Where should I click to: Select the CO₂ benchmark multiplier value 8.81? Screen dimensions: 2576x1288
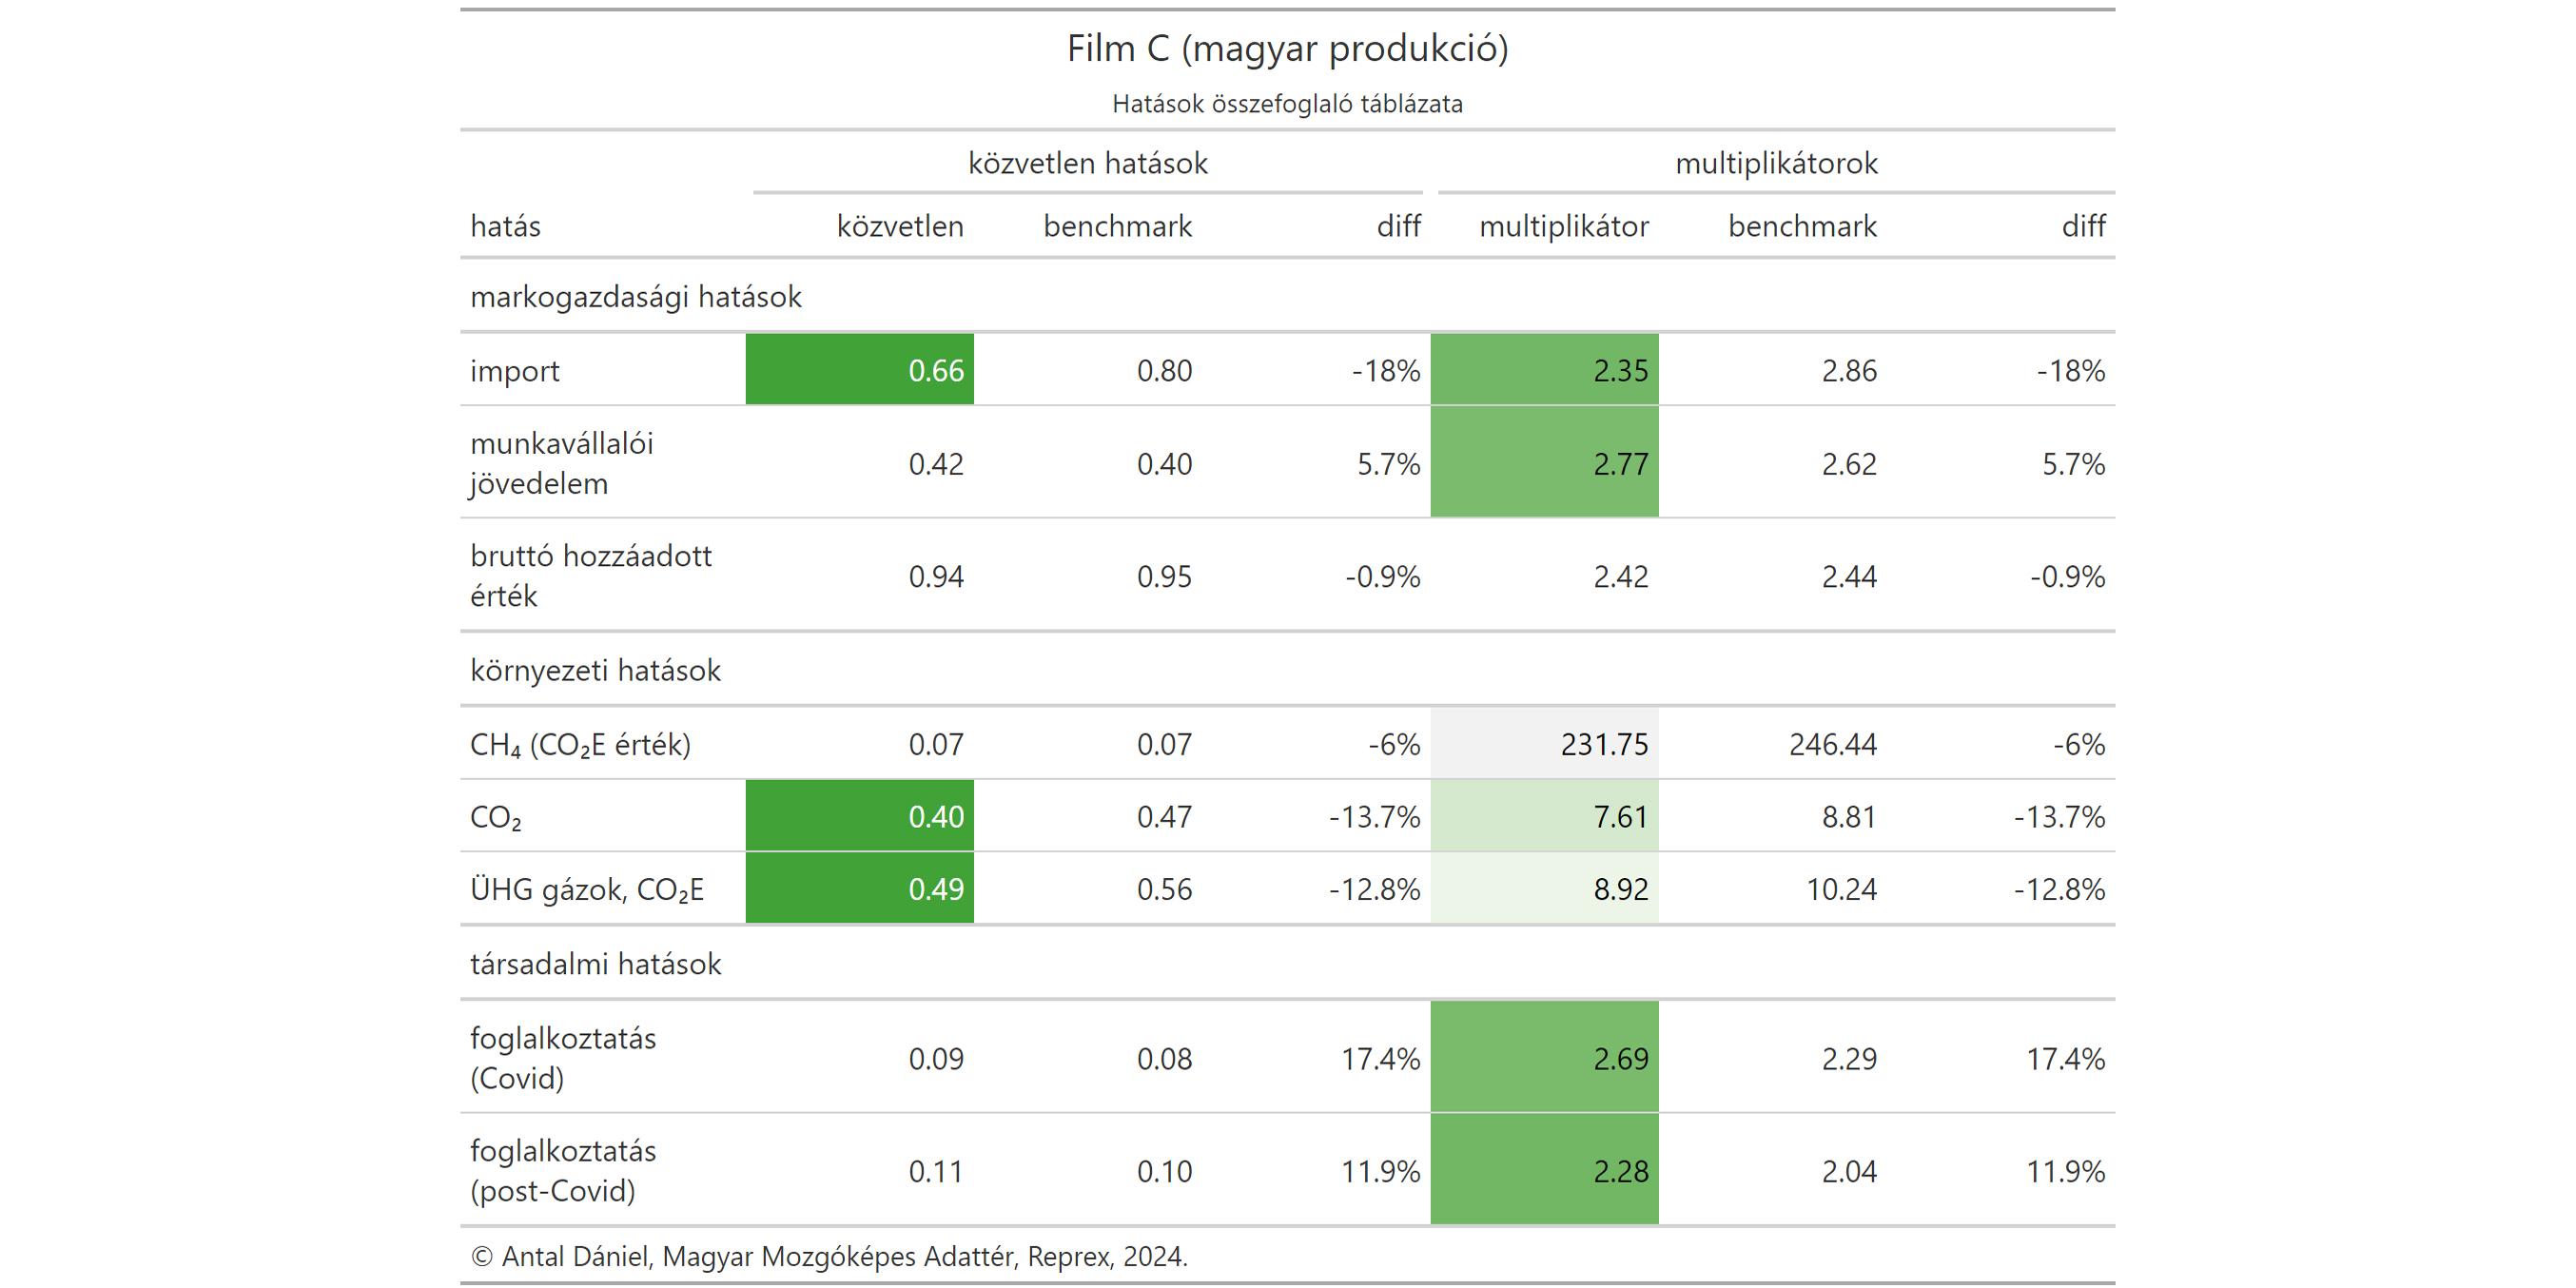click(x=1848, y=816)
